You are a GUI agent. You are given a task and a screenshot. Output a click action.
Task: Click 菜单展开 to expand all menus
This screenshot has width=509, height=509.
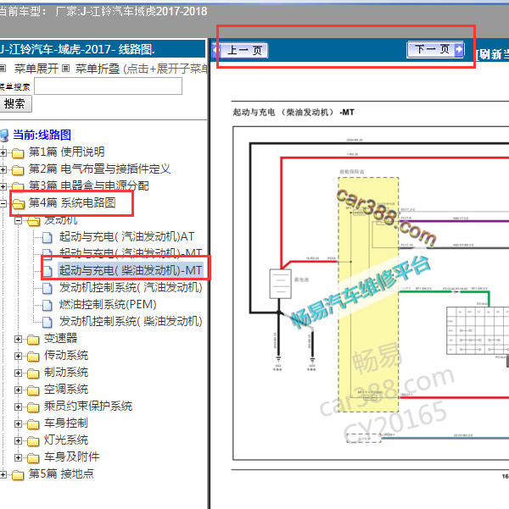pos(36,69)
